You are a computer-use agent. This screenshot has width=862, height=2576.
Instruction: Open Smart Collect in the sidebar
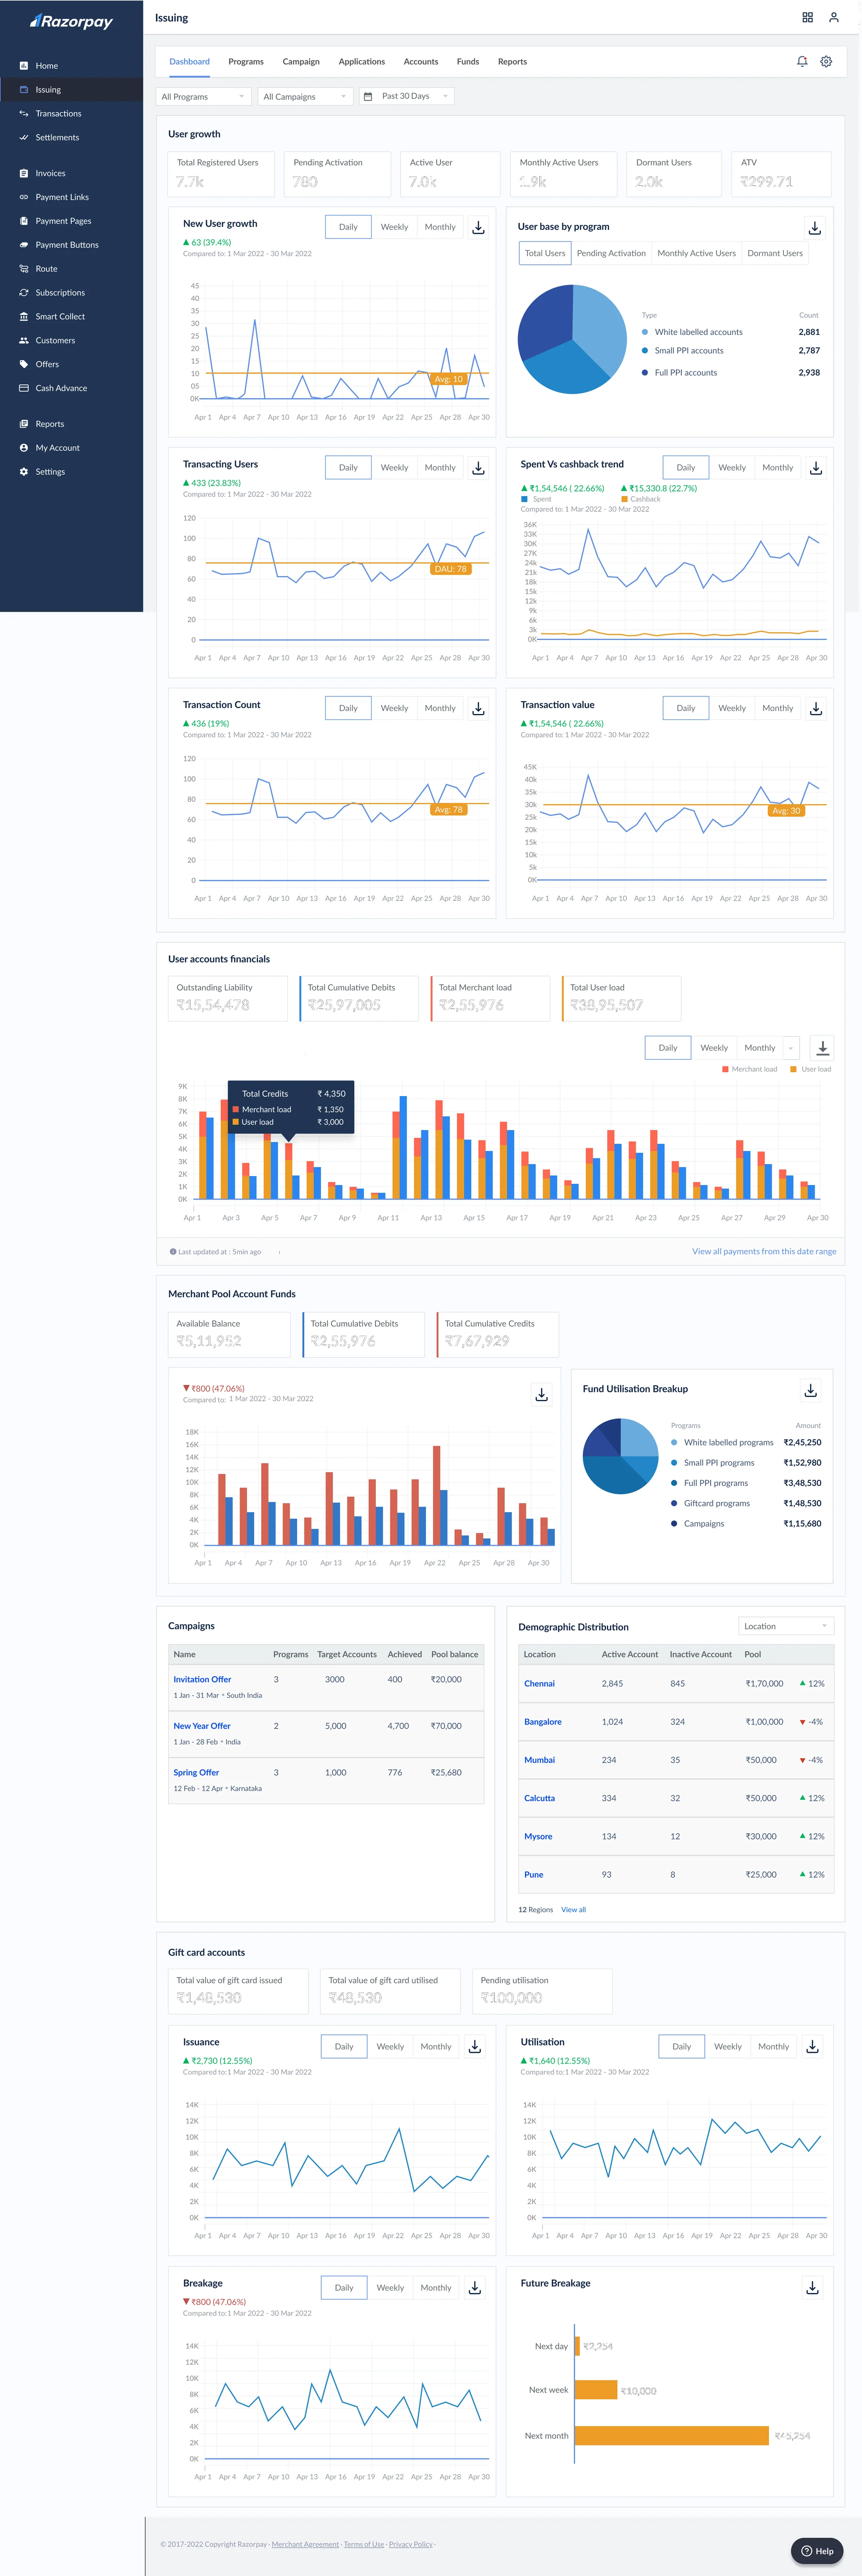(60, 316)
